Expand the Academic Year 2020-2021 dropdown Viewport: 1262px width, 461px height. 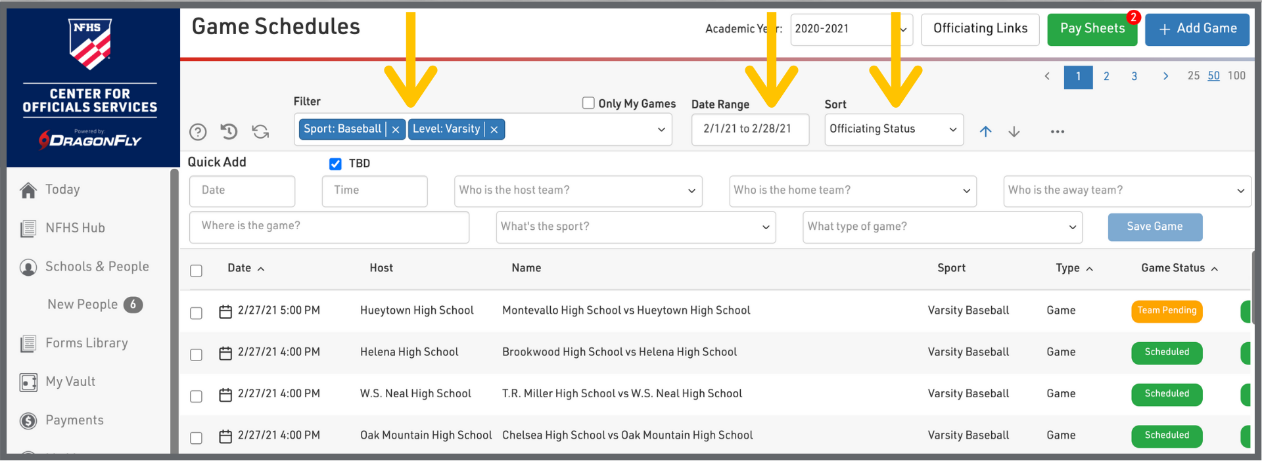851,30
